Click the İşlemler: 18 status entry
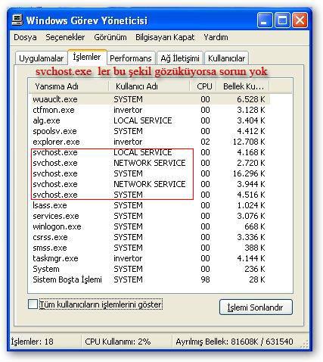This screenshot has width=323, height=362. tap(32, 342)
